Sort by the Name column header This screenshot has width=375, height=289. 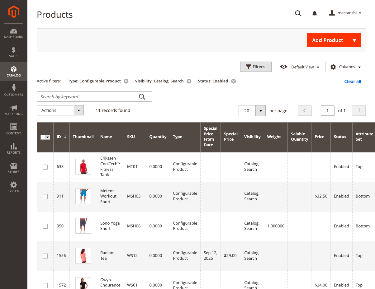(x=110, y=137)
